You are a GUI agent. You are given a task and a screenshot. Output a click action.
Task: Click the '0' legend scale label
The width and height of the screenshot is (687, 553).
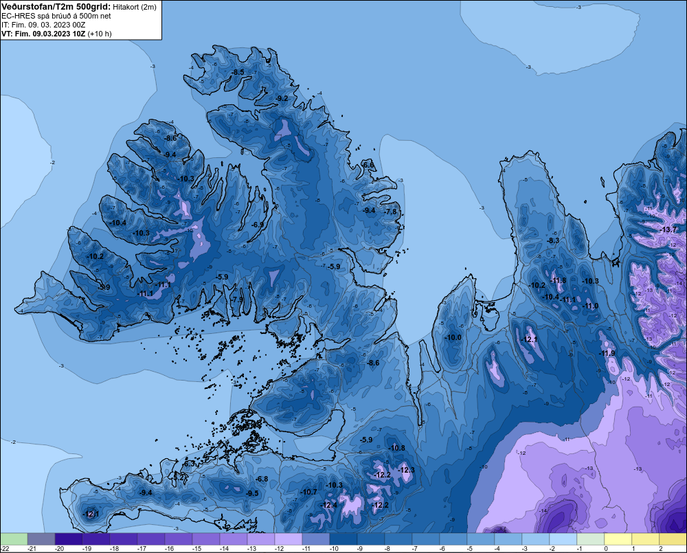coord(606,549)
